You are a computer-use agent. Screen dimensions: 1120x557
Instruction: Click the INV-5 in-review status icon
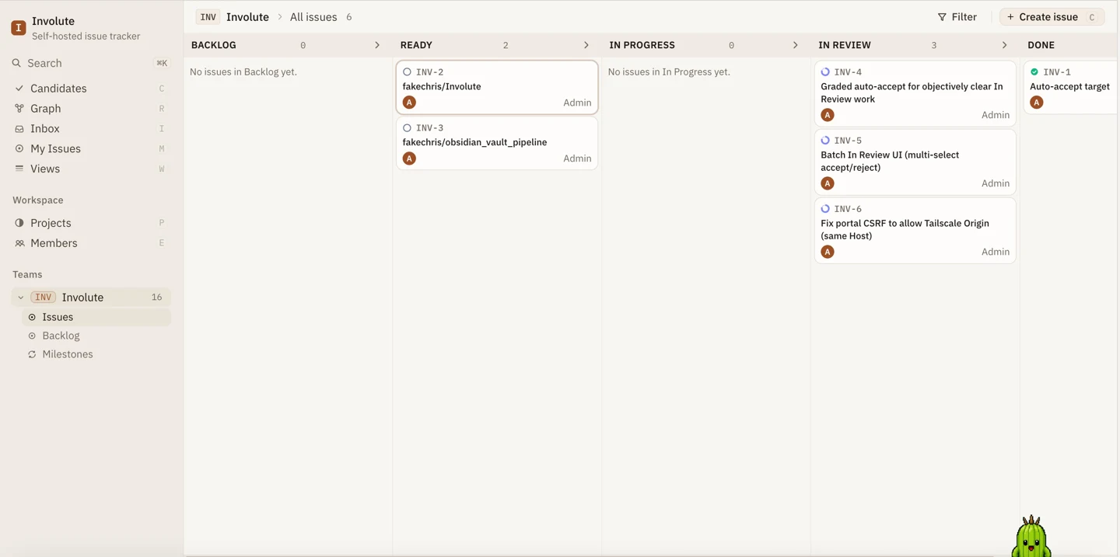(825, 141)
